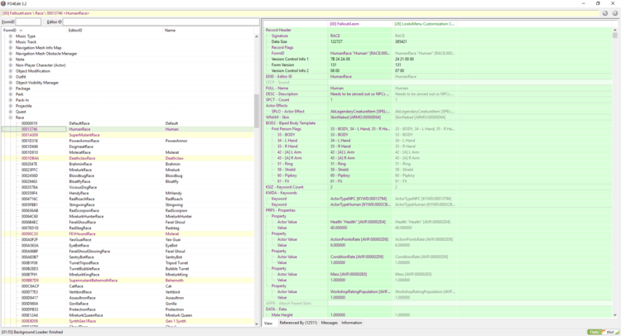Image resolution: width=621 pixels, height=336 pixels.
Task: Sort by the FormID column header
Action: [x=34, y=30]
